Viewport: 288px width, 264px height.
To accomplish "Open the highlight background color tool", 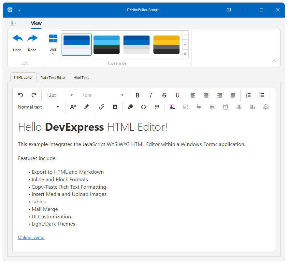I will 86,107.
